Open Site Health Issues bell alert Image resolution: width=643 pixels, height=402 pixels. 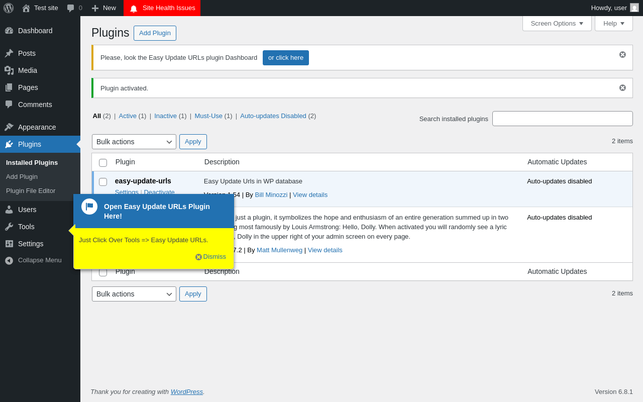click(134, 8)
